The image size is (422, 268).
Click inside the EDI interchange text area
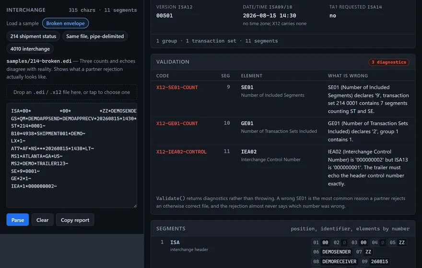click(x=71, y=156)
